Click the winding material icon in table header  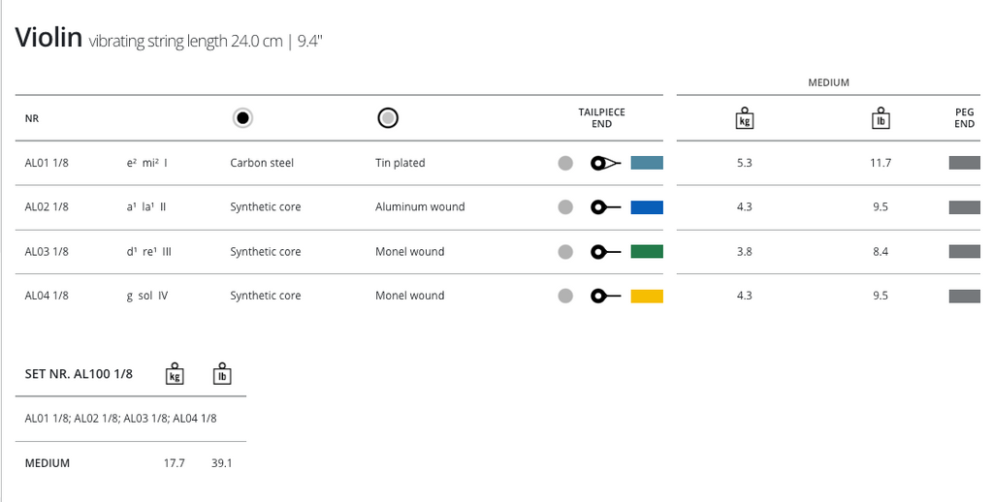388,118
